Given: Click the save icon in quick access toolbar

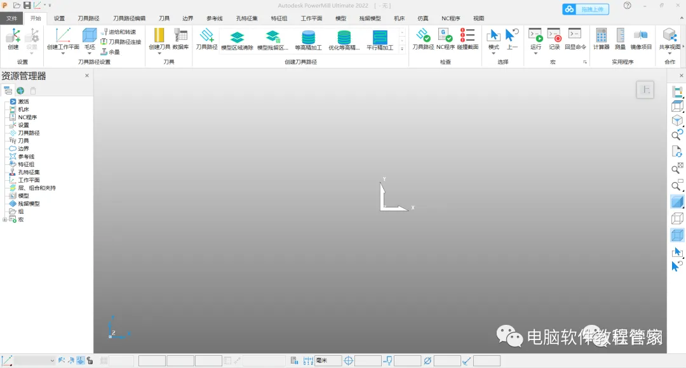Looking at the screenshot, I should tap(27, 5).
